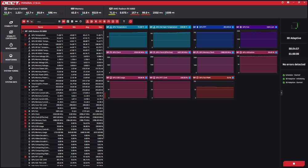Check the GPU Memory Junction row checkbox
Viewport: 308px width, 168px height.
click(25, 38)
